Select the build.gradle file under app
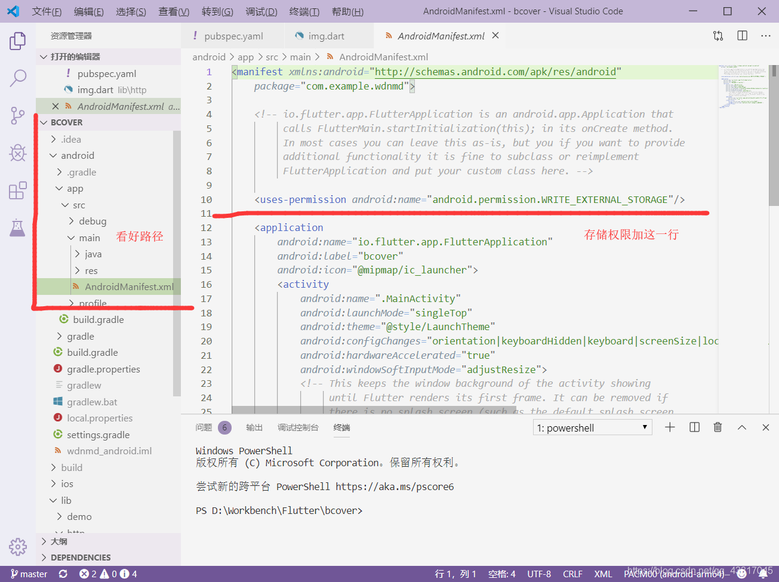Viewport: 779px width, 582px height. pos(98,319)
